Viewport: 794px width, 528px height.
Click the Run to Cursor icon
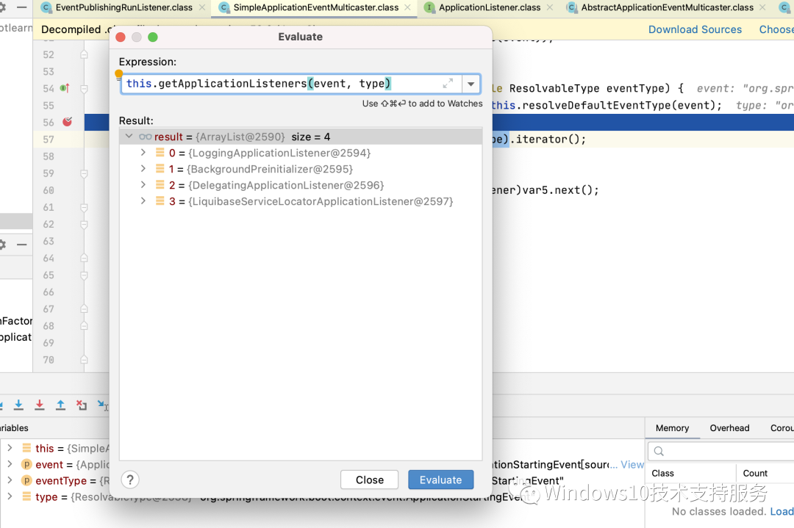click(x=103, y=405)
